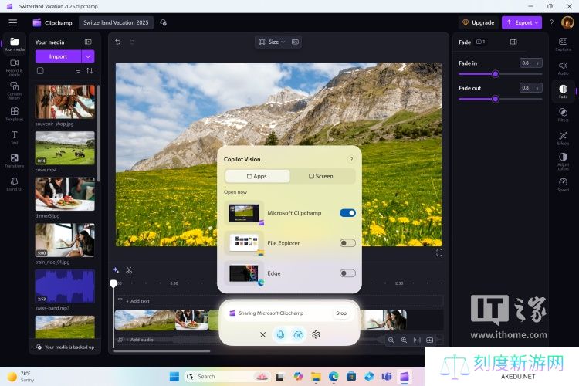Open the Filters panel
The width and height of the screenshot is (579, 386).
click(x=563, y=114)
